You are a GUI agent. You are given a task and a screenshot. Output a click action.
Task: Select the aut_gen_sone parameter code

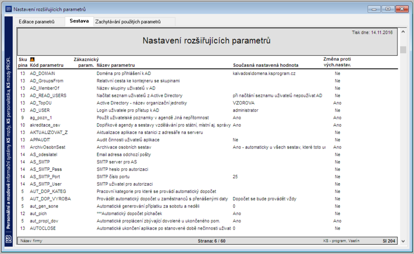click(x=44, y=206)
